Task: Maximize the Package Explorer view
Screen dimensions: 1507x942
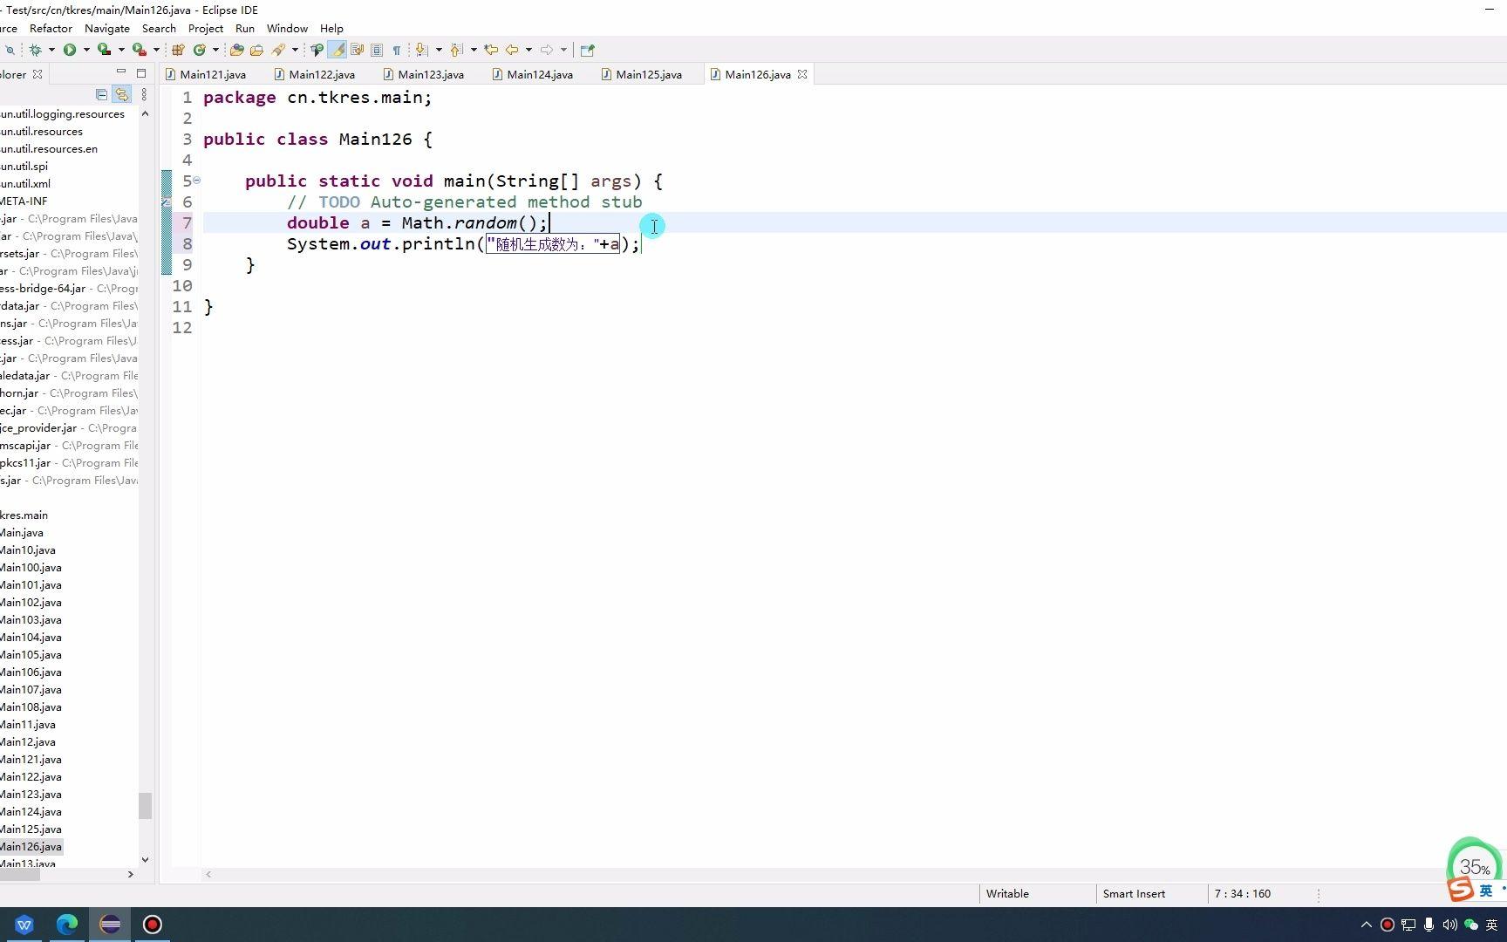Action: [x=141, y=72]
